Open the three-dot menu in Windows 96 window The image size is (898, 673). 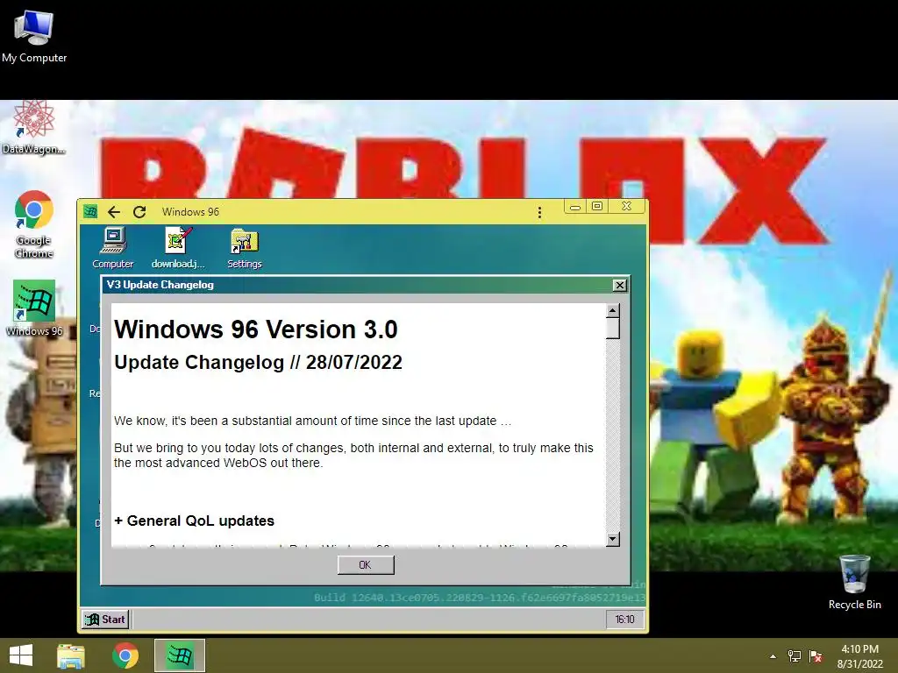click(539, 213)
